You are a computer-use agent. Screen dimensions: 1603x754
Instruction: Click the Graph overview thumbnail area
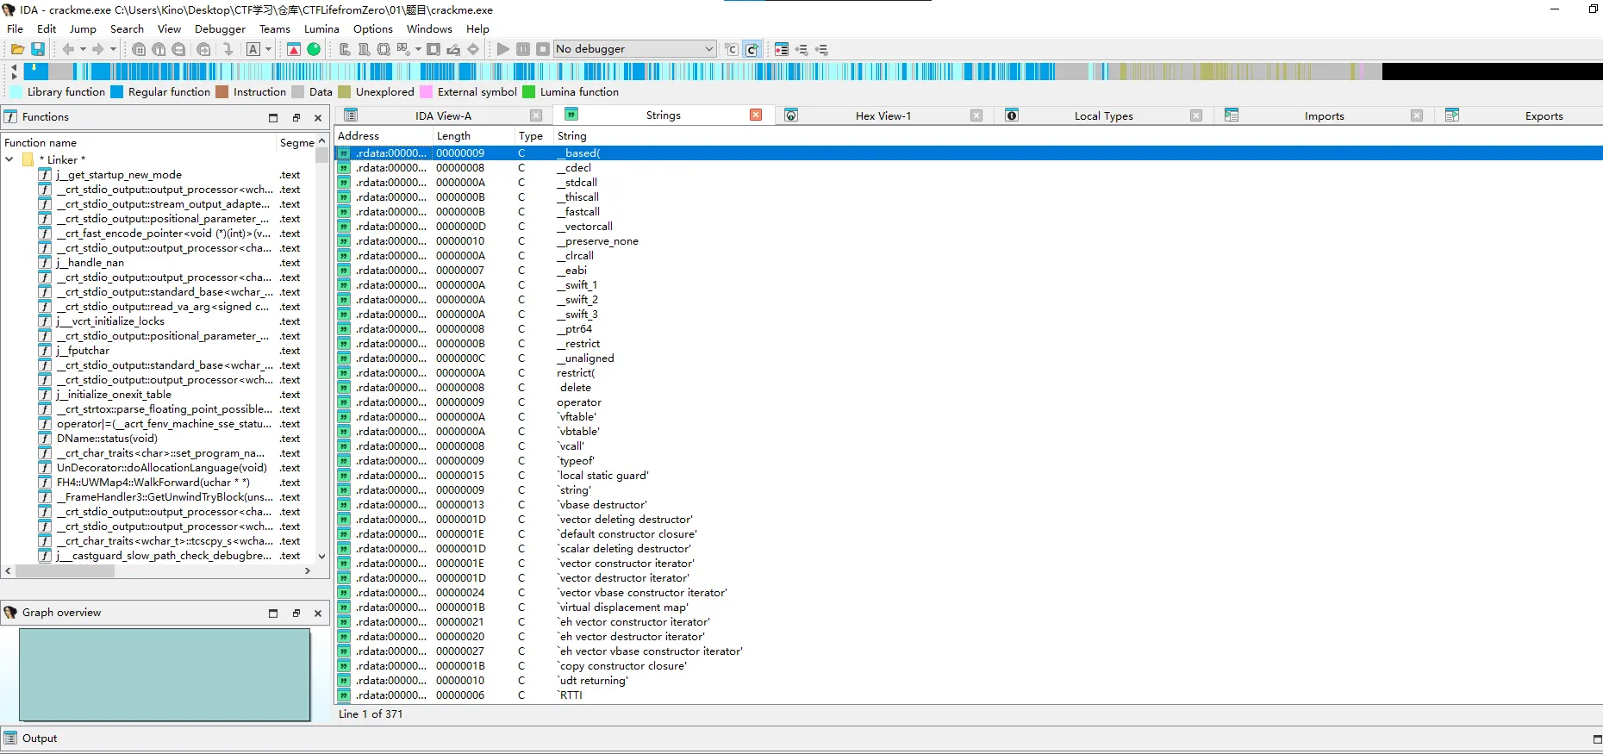[164, 674]
